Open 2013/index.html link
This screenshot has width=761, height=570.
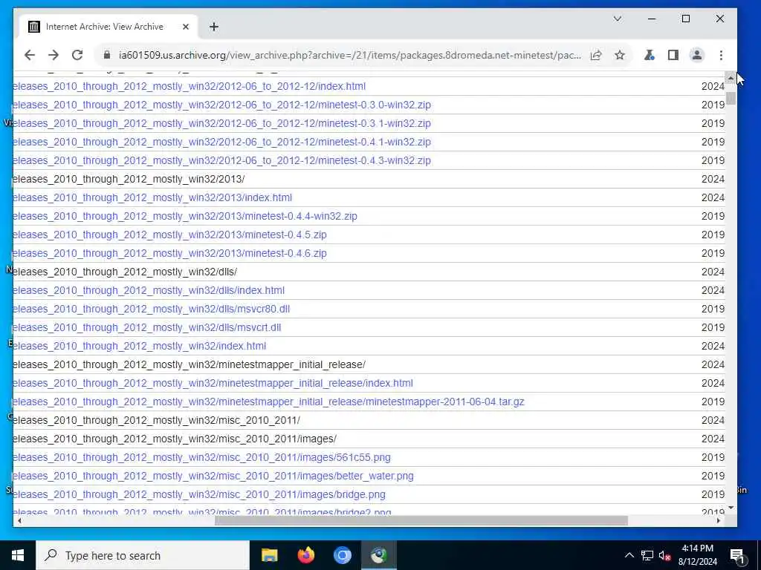point(152,197)
